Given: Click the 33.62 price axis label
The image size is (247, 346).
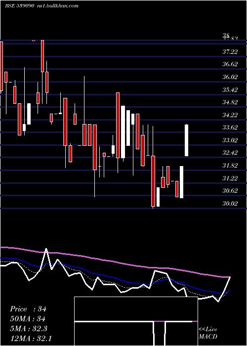Looking at the screenshot, I should 230,128.
